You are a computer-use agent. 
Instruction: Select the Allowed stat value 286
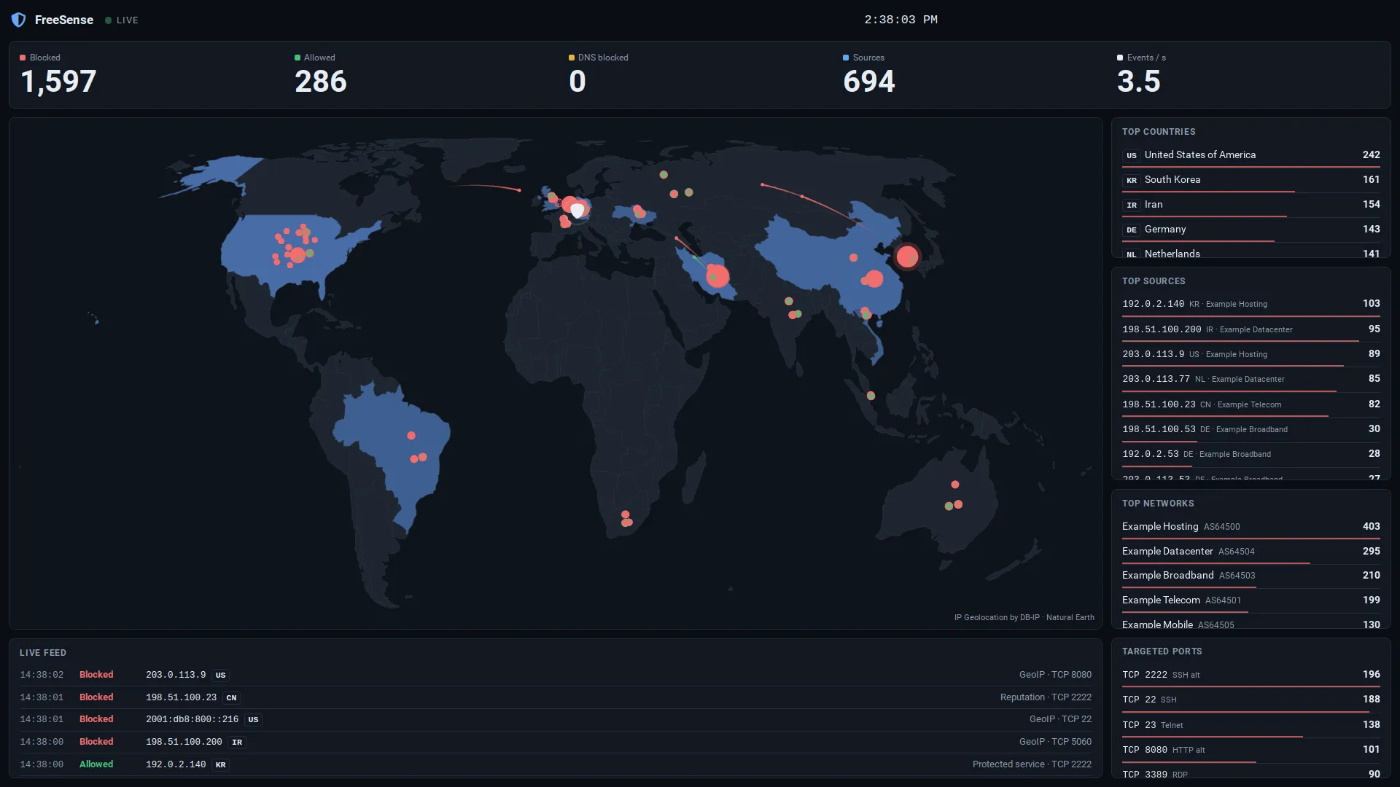[321, 81]
